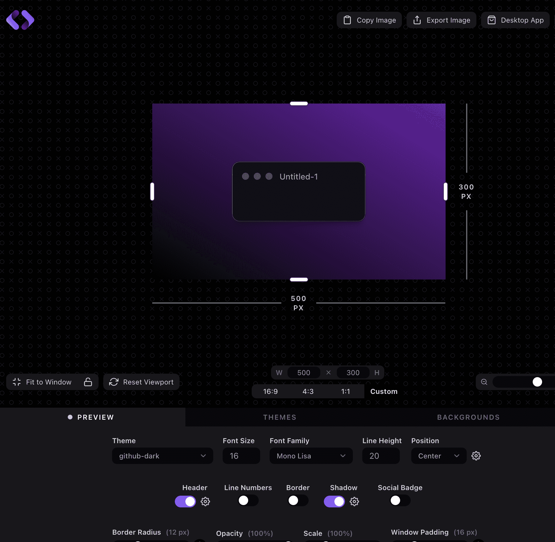This screenshot has height=542, width=555.
Task: Click the purple app logo icon
Action: pos(20,20)
